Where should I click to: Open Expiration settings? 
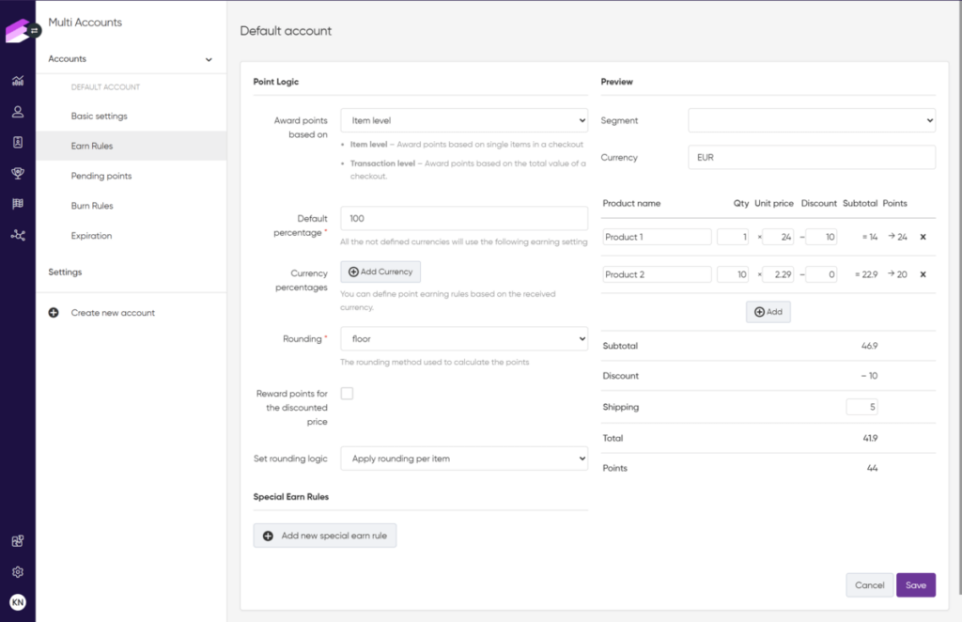(x=91, y=236)
